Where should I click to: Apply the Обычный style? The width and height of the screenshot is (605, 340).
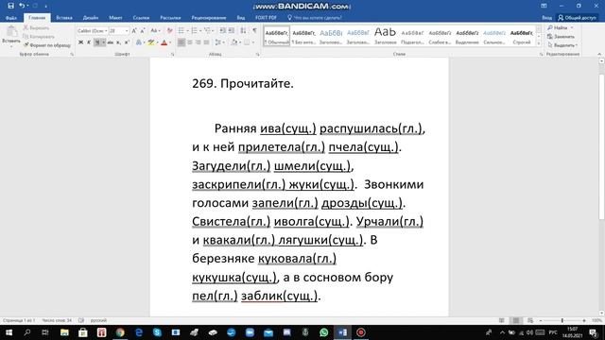tap(277, 36)
